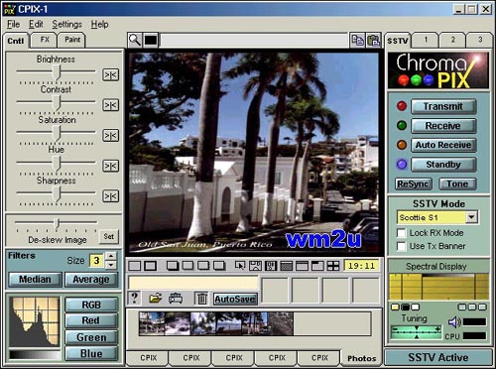Open image file with the folder icon
Viewport: 496px width, 369px height.
[x=156, y=299]
